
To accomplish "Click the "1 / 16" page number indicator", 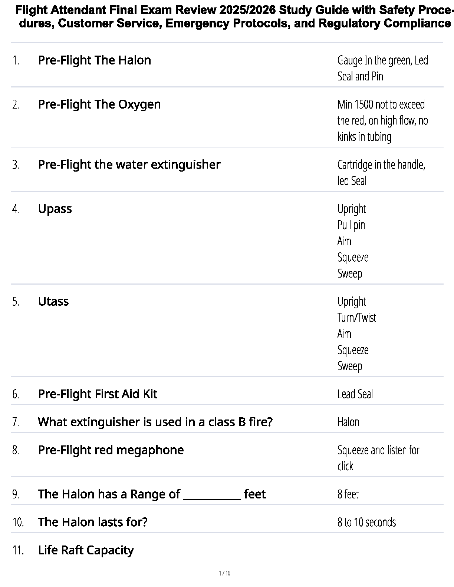I will (x=225, y=573).
